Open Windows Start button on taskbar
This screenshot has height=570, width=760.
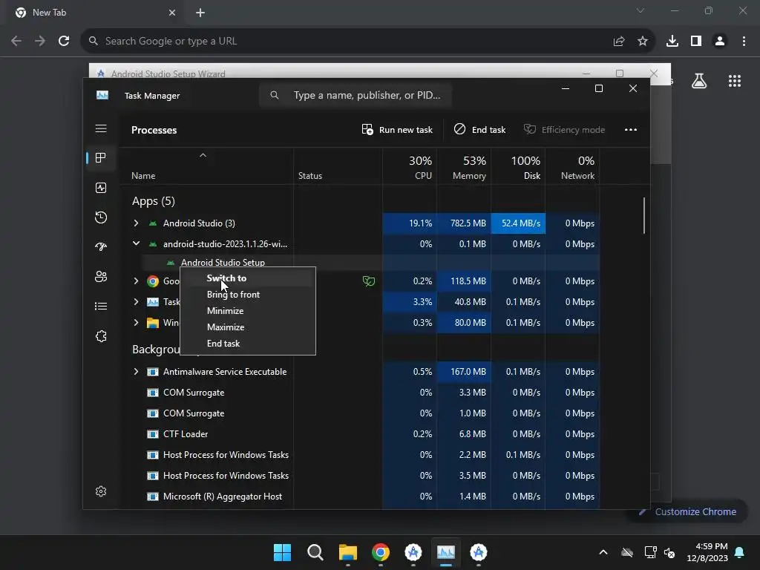coord(282,552)
